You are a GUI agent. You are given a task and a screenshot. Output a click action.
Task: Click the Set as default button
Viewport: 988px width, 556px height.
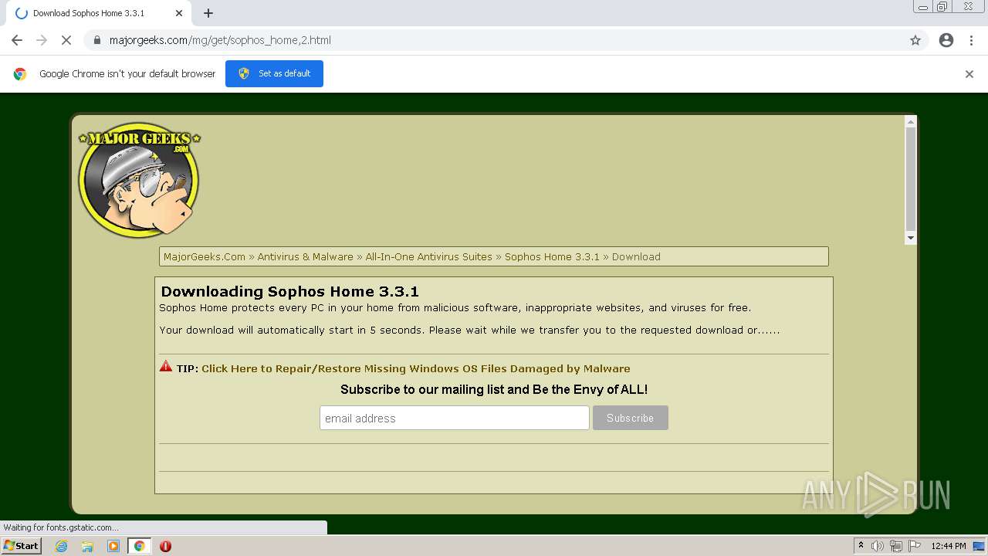point(274,73)
